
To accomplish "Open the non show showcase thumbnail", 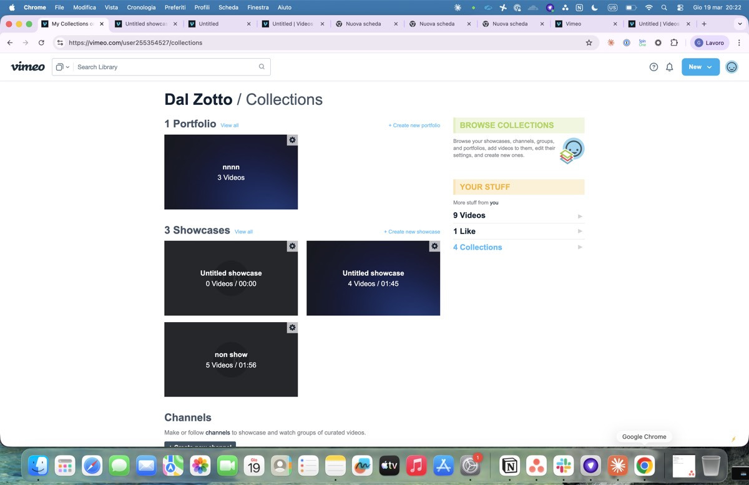I will (x=231, y=360).
